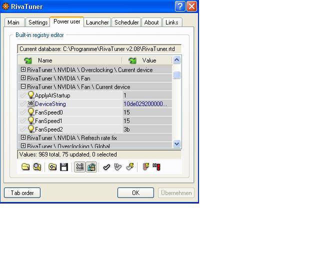Click the checkmark with yellow tag icon

pyautogui.click(x=130, y=166)
